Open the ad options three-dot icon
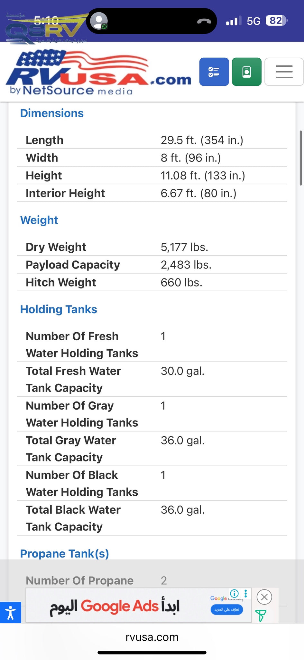 click(246, 593)
